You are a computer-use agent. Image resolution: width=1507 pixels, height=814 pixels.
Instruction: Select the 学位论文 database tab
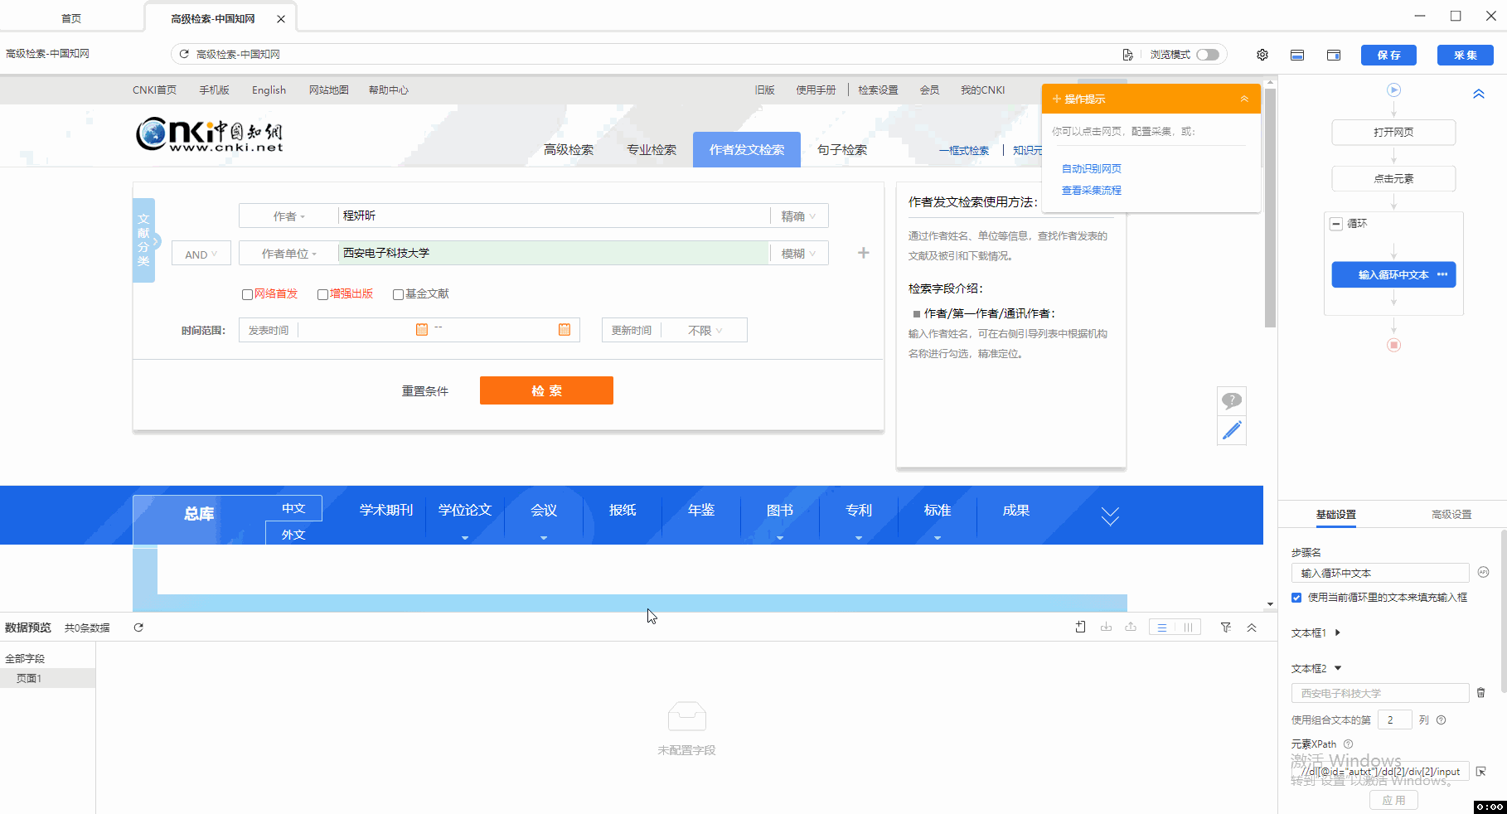click(x=465, y=511)
